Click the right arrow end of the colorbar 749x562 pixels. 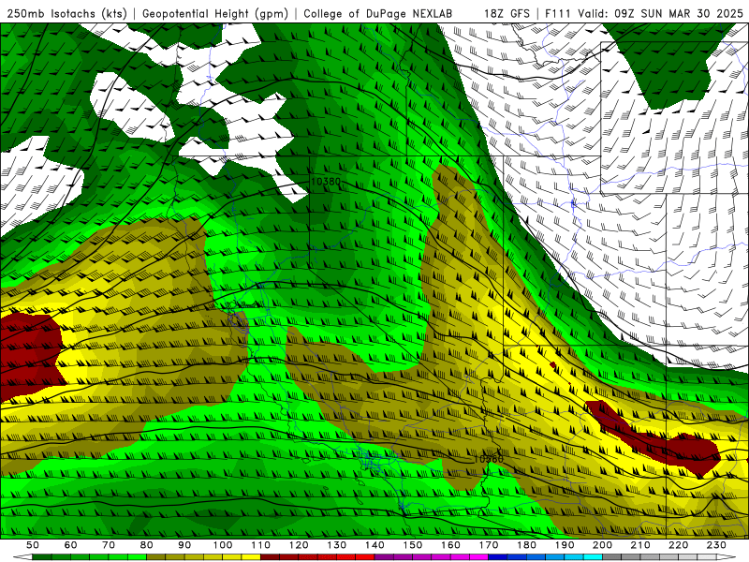click(x=727, y=557)
